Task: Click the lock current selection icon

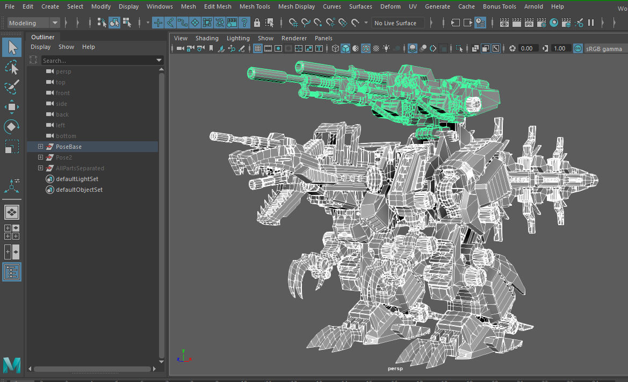Action: (x=257, y=23)
